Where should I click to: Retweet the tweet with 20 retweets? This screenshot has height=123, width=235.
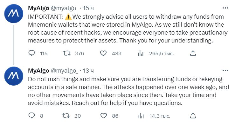click(66, 115)
